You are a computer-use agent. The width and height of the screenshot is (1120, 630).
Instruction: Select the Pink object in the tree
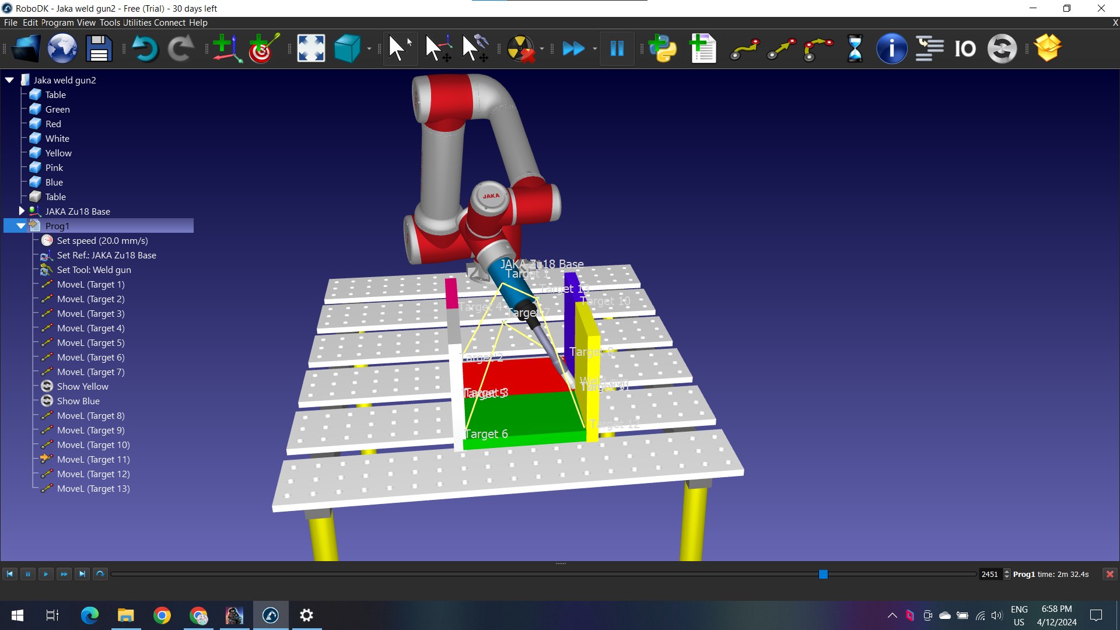point(54,167)
